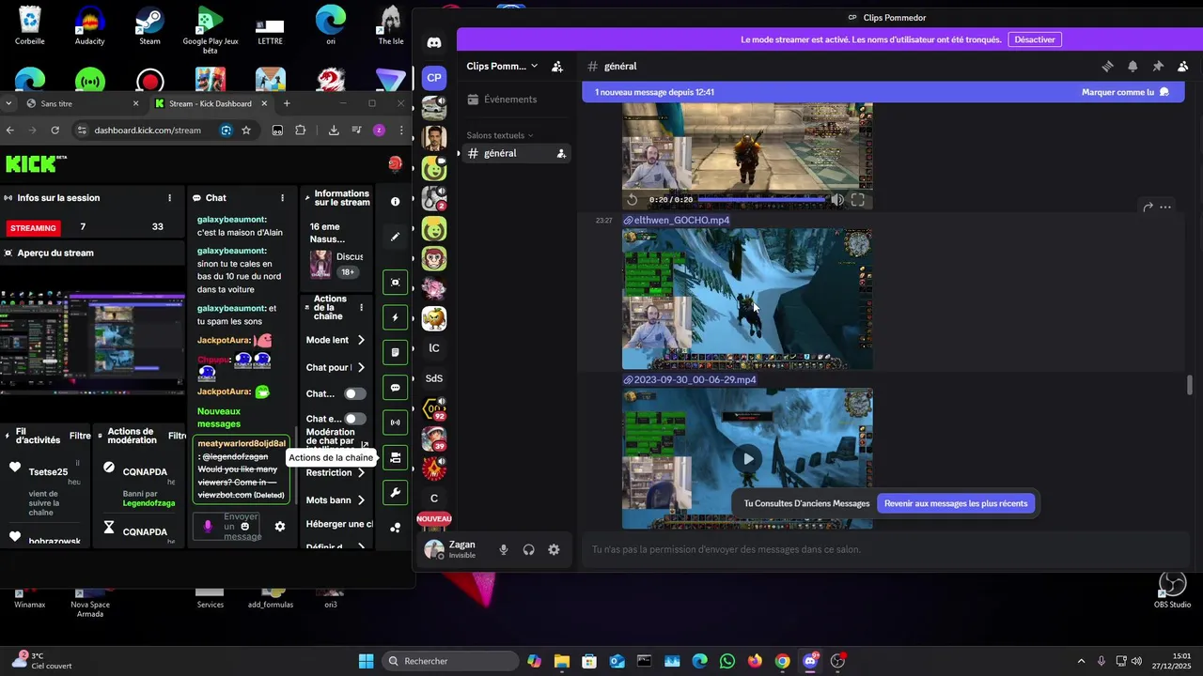Show pinned messages in Discord channel
1203x676 pixels.
(1158, 67)
